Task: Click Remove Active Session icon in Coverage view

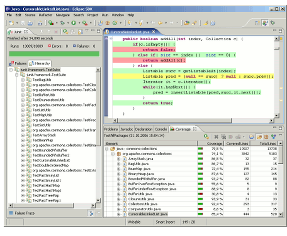Action: (x=216, y=137)
